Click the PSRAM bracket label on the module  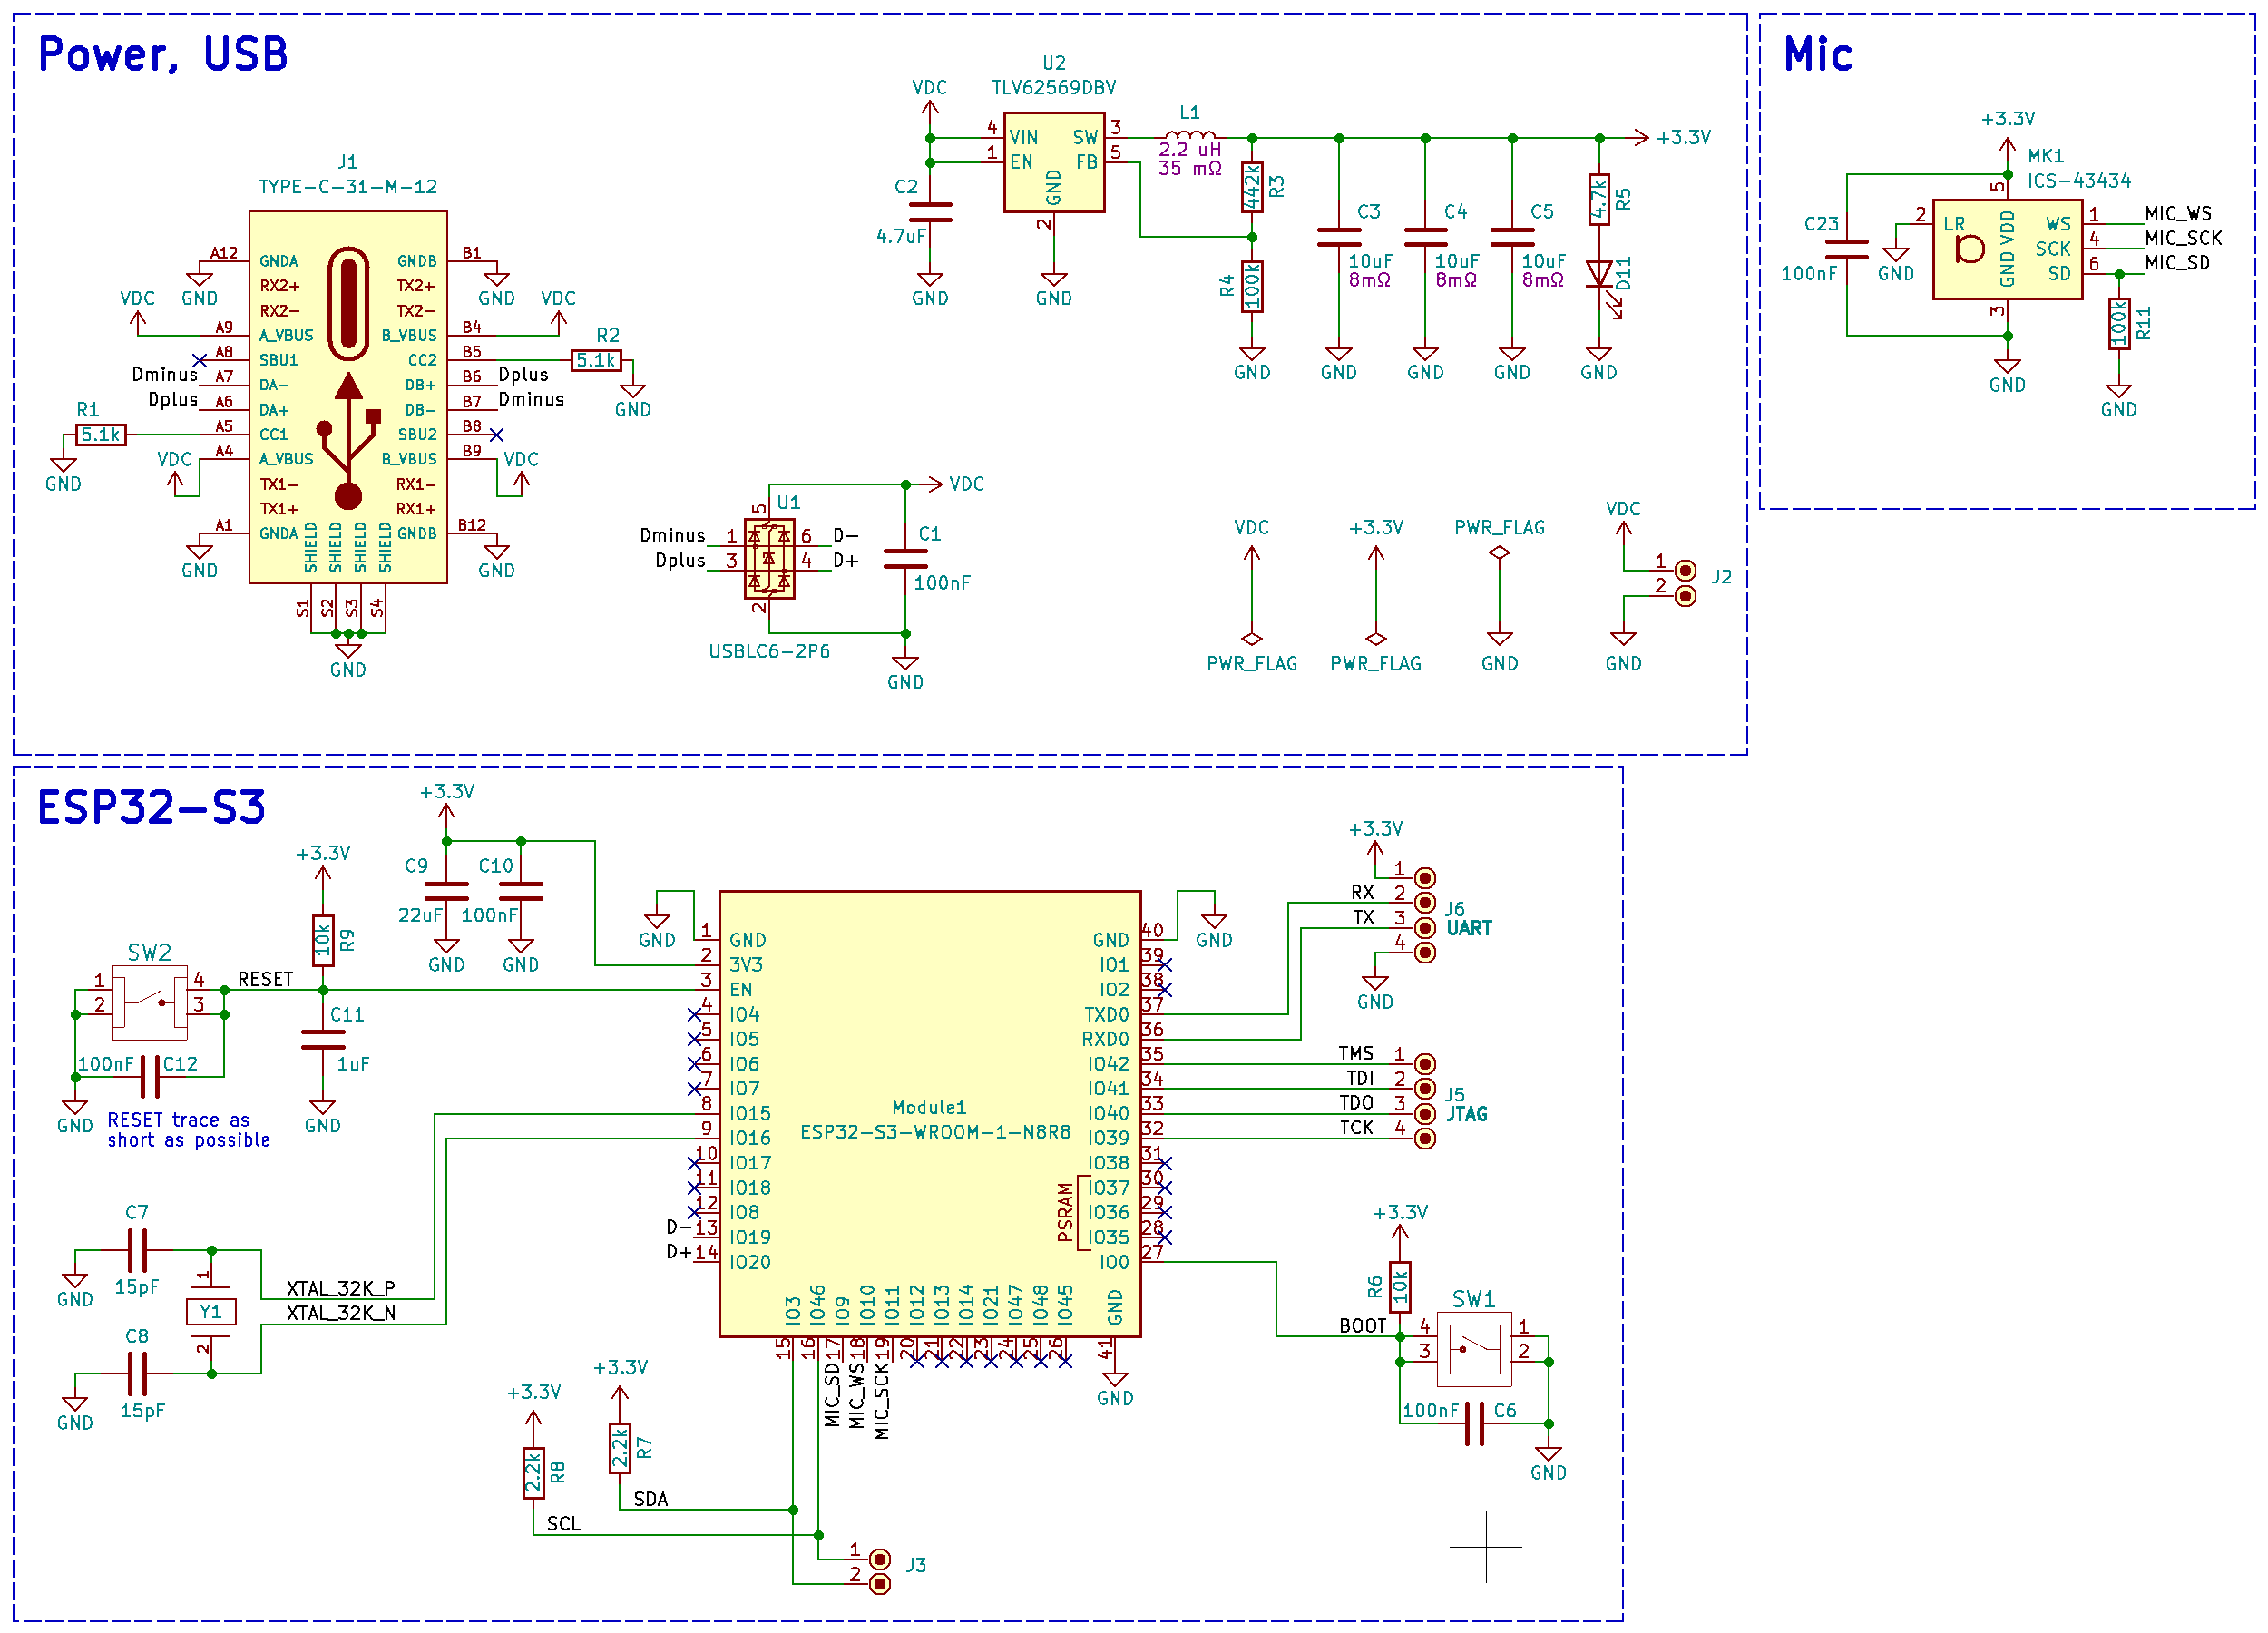(1065, 1212)
